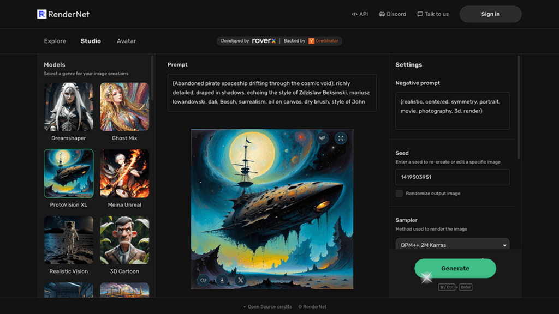
Task: Open the API link
Action: [x=360, y=14]
